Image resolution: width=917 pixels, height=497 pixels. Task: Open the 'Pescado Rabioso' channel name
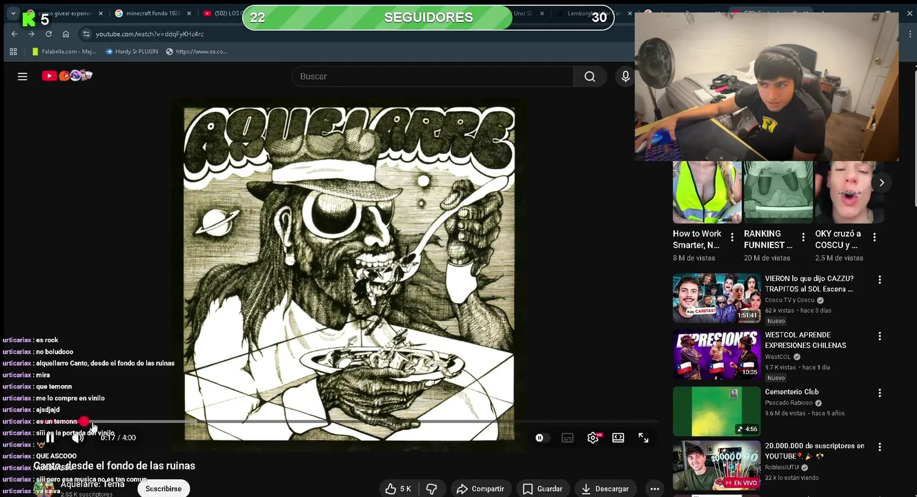click(x=789, y=403)
